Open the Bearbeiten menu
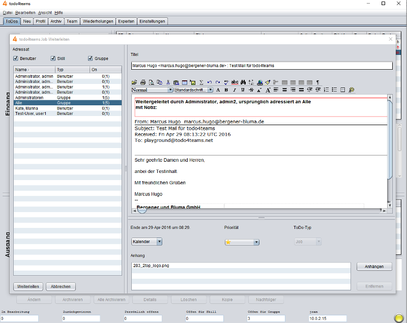407x323 pixels. coord(25,13)
